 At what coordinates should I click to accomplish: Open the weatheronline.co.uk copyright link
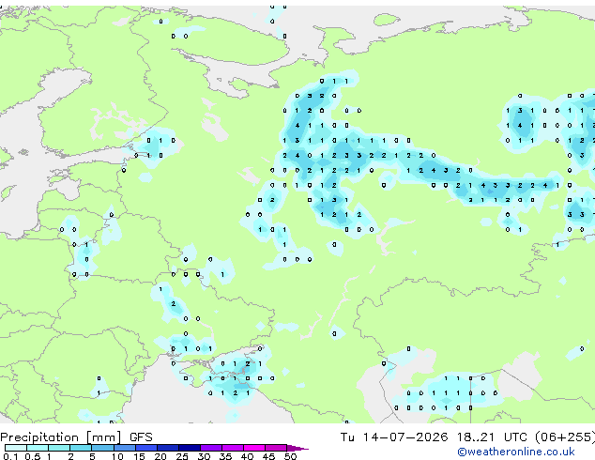tap(516, 452)
